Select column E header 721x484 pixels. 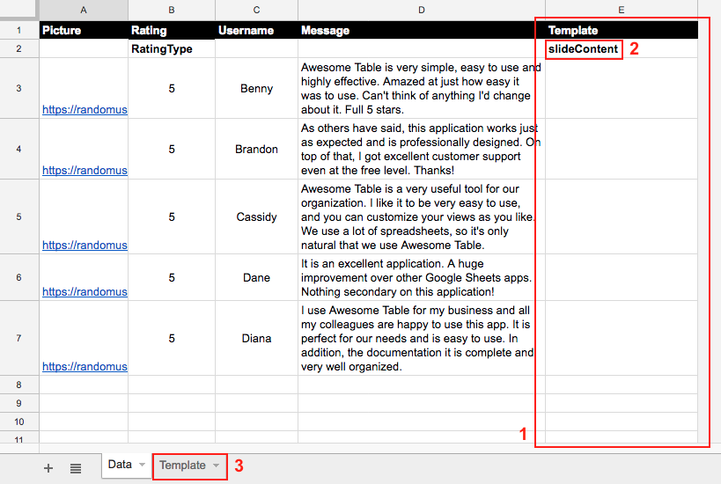pos(621,10)
